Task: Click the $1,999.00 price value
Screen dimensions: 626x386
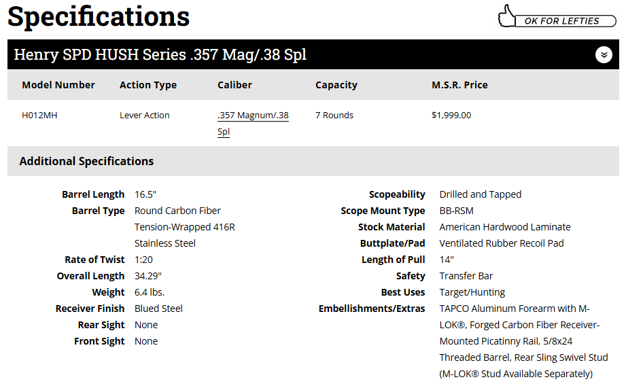Action: pos(451,116)
